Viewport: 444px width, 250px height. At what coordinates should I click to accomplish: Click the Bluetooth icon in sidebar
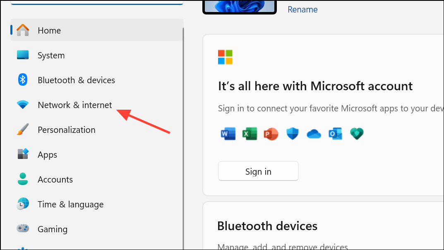(23, 79)
